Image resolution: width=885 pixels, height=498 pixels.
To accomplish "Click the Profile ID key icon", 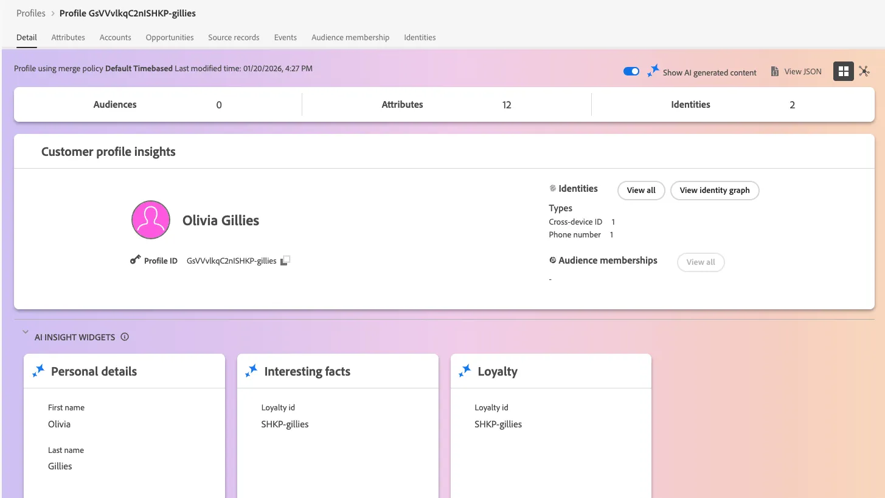I will click(135, 260).
